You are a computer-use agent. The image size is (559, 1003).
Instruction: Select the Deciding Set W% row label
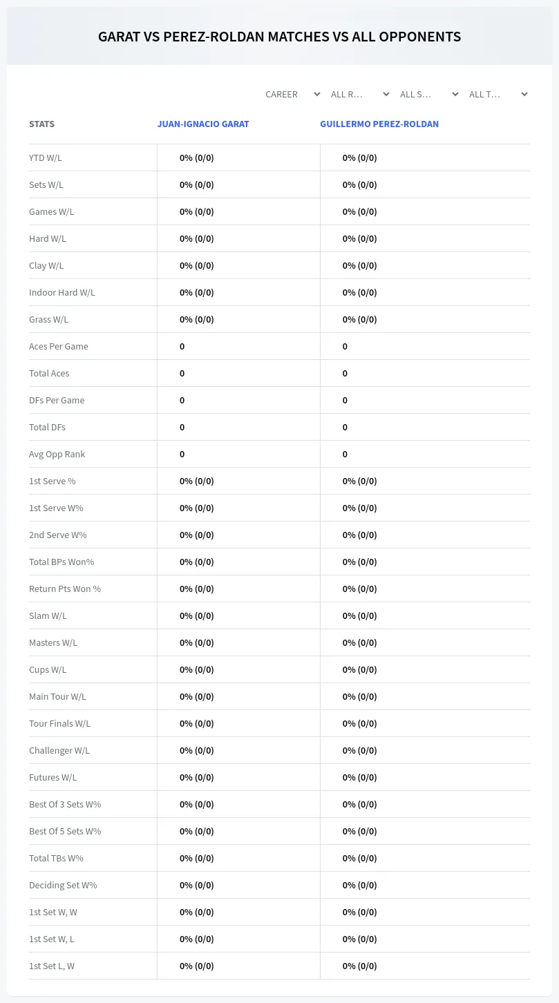tap(63, 885)
